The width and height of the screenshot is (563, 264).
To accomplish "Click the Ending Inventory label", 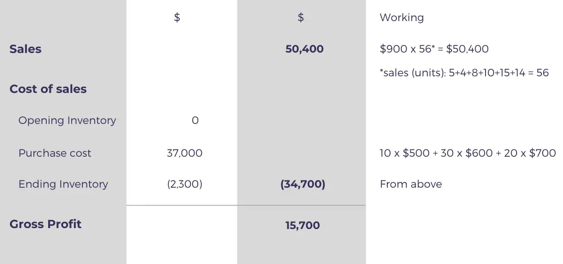I will (x=63, y=184).
